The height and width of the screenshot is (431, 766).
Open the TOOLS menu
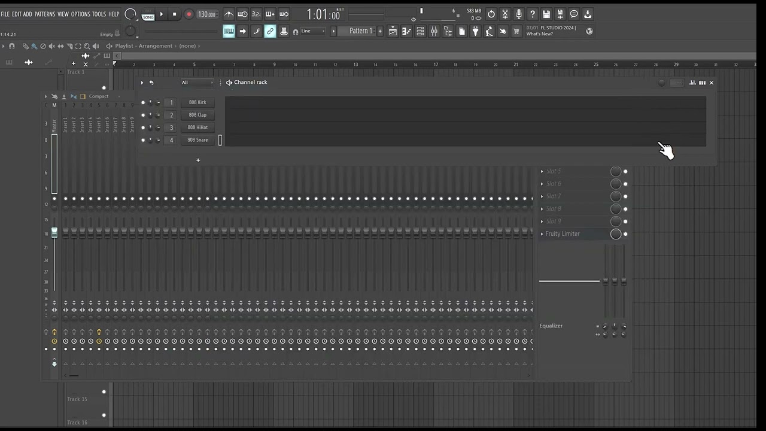tap(99, 14)
